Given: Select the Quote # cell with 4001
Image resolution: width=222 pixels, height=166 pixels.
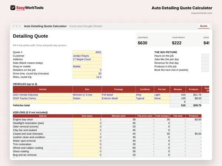Looking at the screenshot, I should click(x=87, y=52).
